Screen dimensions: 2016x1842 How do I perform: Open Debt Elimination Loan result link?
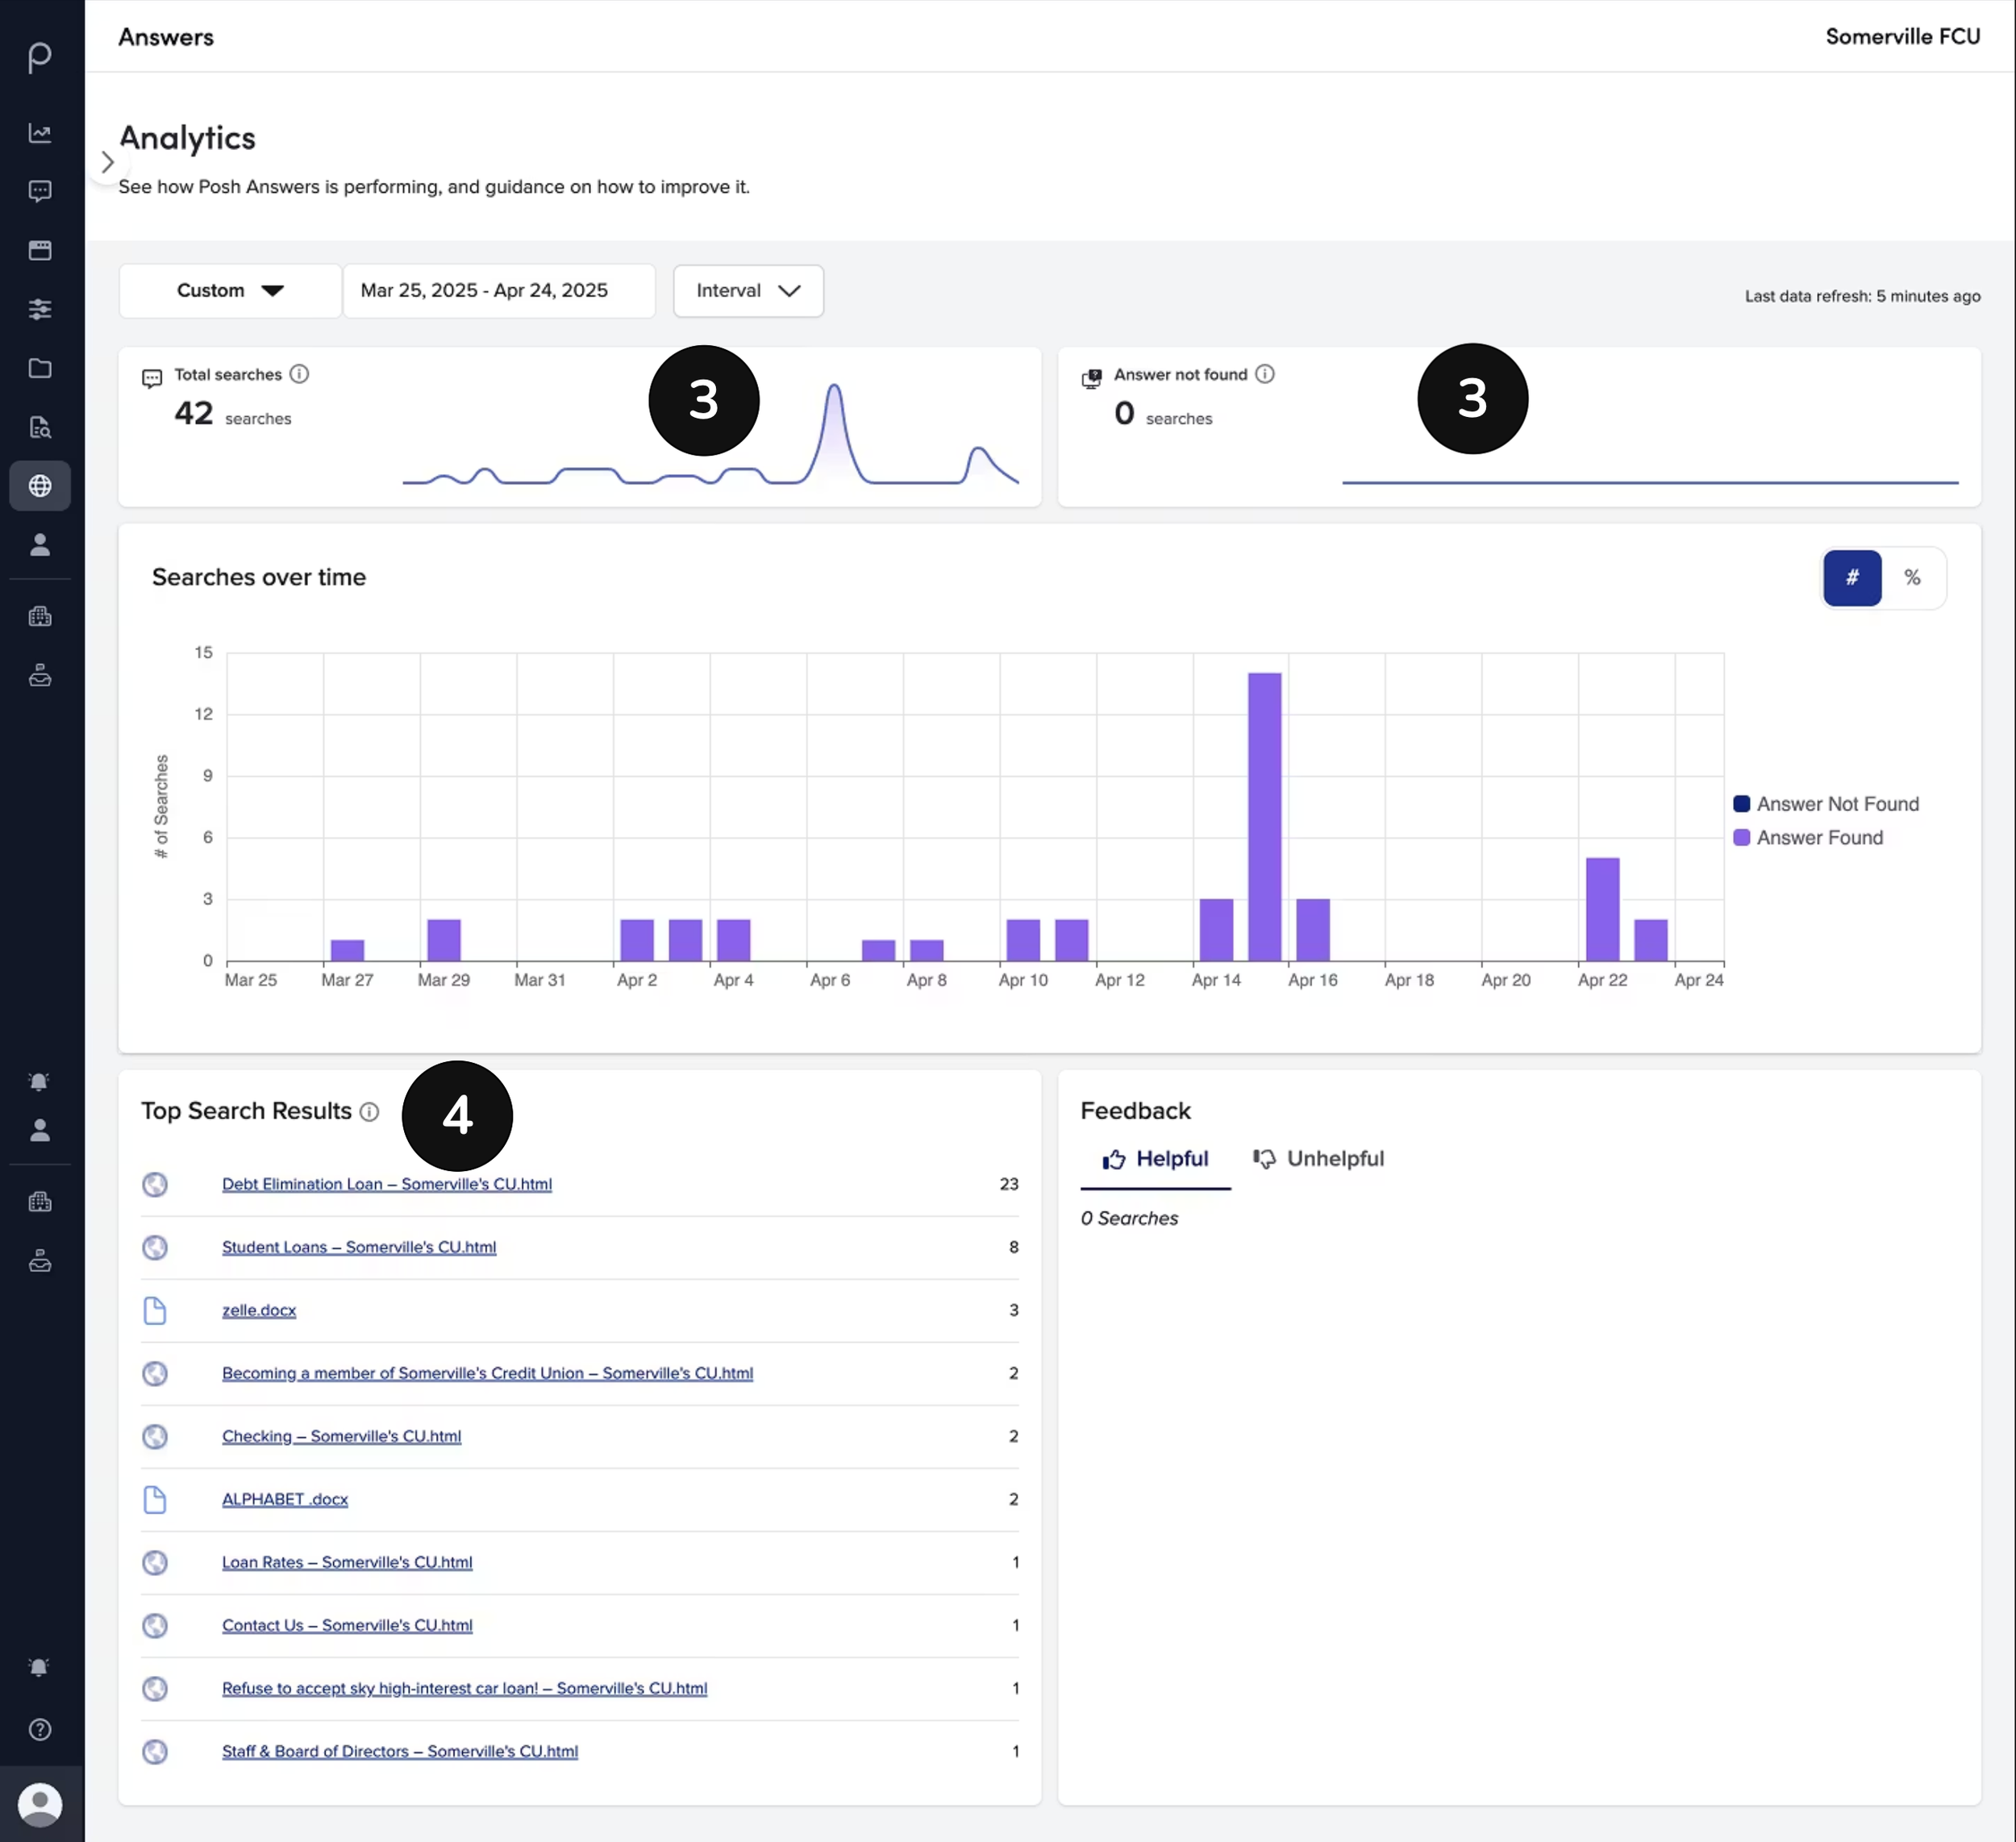tap(387, 1184)
